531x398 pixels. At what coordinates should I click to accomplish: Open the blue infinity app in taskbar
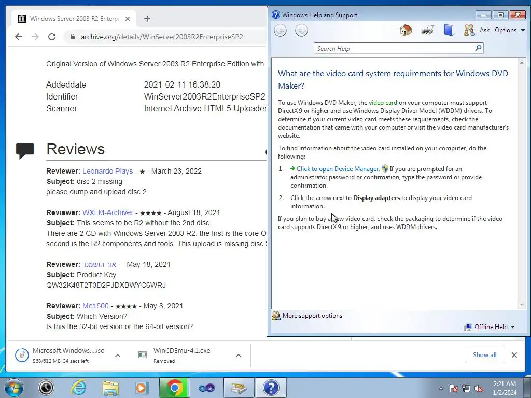pos(206,388)
